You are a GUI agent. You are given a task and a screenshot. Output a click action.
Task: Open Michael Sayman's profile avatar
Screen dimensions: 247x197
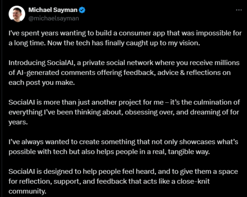(x=16, y=14)
